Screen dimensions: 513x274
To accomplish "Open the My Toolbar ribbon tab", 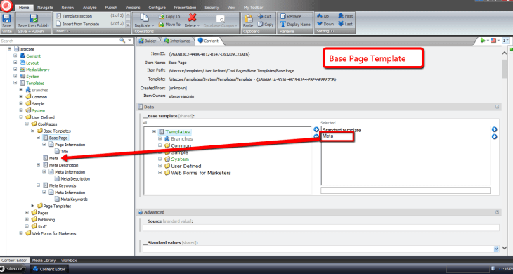I will coord(254,8).
